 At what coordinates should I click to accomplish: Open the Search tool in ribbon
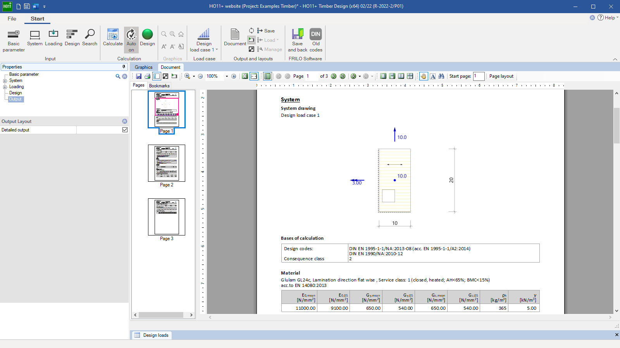(x=90, y=38)
